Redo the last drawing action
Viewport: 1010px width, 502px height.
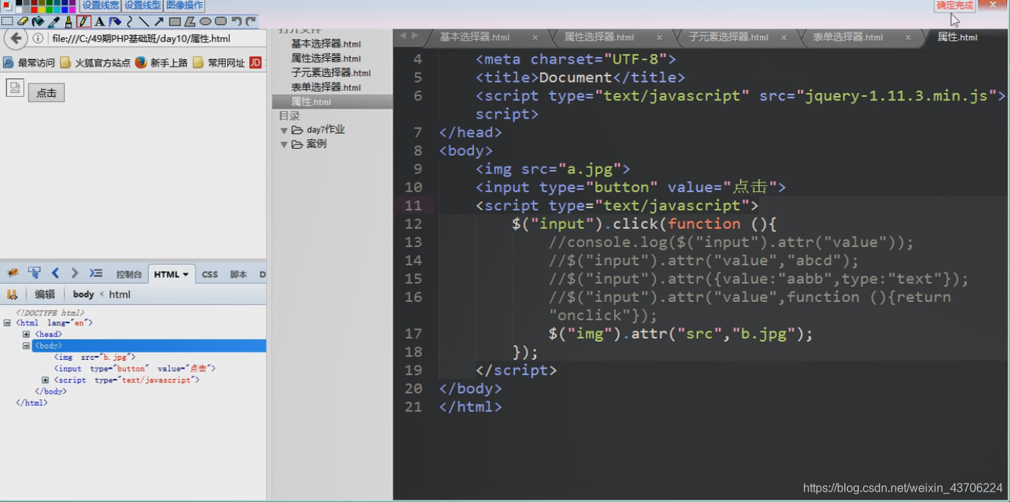click(250, 21)
